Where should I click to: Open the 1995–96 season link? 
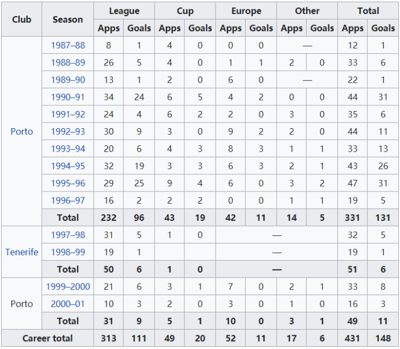68,183
